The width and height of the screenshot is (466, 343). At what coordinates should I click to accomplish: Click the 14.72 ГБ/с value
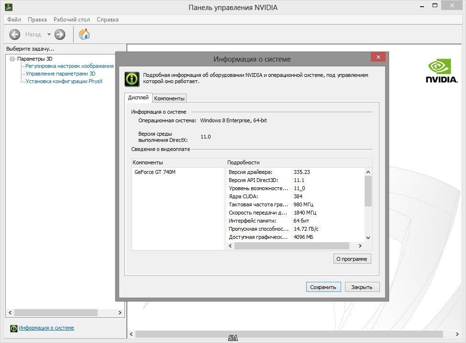click(x=306, y=229)
